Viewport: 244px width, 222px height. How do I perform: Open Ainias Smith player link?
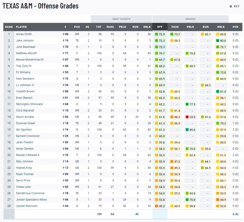(24, 34)
